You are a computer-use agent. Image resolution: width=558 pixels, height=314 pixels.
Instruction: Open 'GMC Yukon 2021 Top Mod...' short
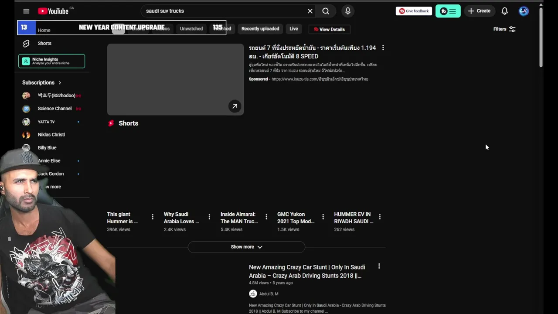click(296, 218)
